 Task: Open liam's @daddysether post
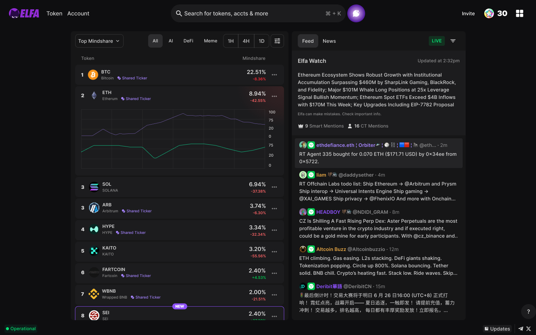point(379,187)
